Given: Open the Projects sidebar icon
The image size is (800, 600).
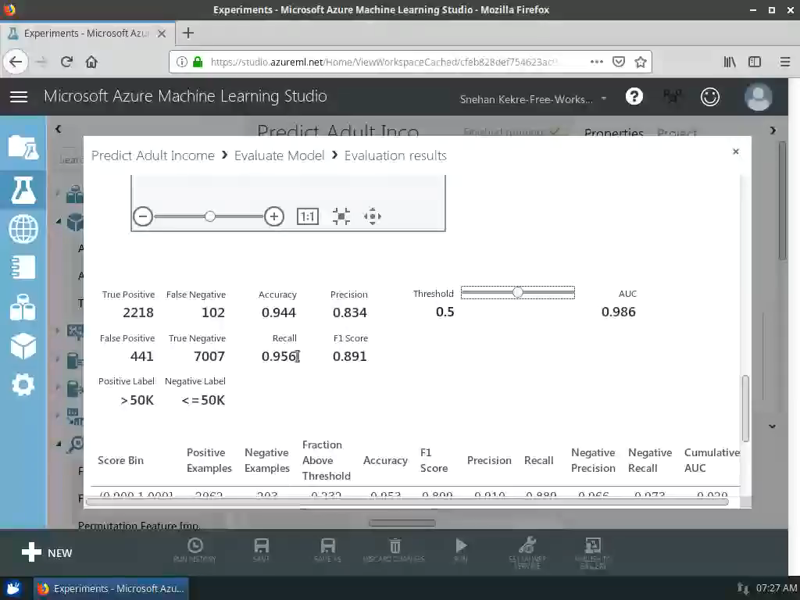Looking at the screenshot, I should click(x=23, y=147).
